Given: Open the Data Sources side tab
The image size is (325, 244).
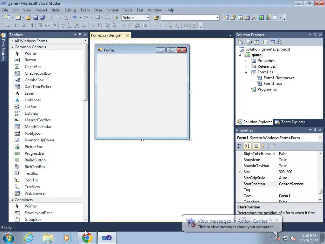Looking at the screenshot, I should [3, 47].
